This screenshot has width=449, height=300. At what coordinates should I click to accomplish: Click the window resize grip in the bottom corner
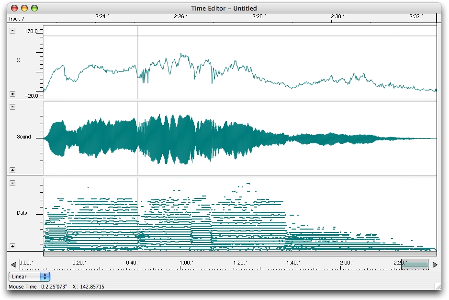pyautogui.click(x=438, y=287)
